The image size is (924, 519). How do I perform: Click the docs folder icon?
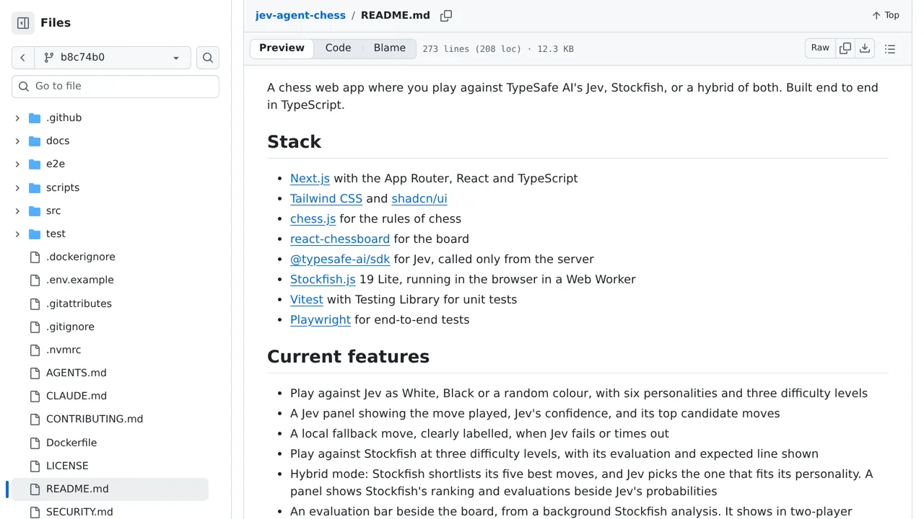[35, 141]
